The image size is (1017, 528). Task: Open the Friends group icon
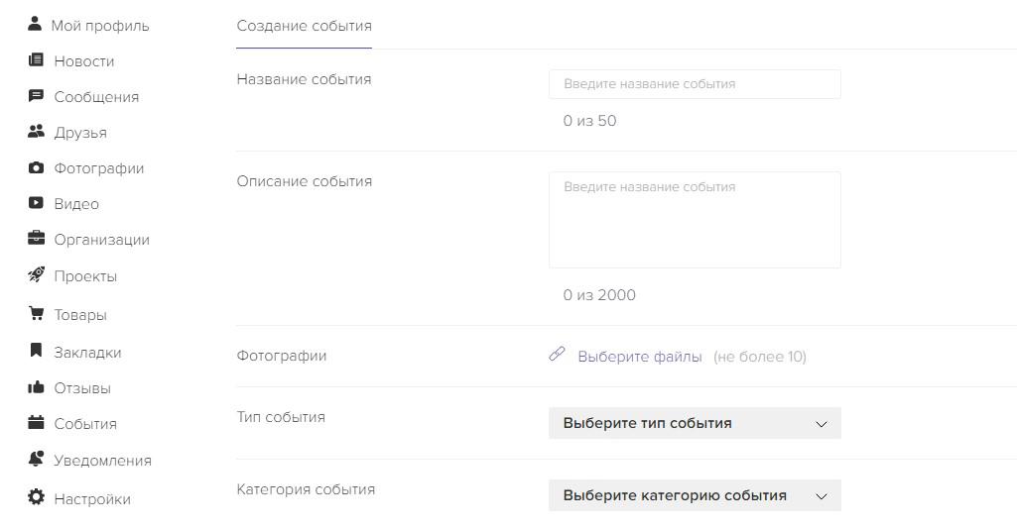coord(36,132)
